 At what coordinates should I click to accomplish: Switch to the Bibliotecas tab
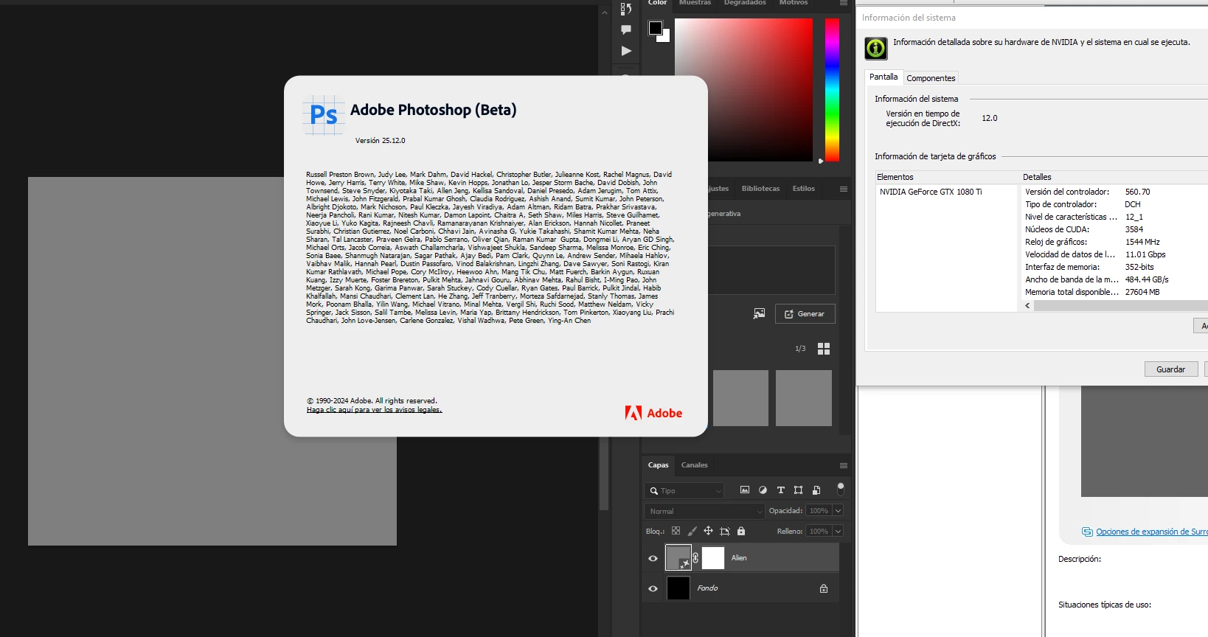tap(760, 189)
